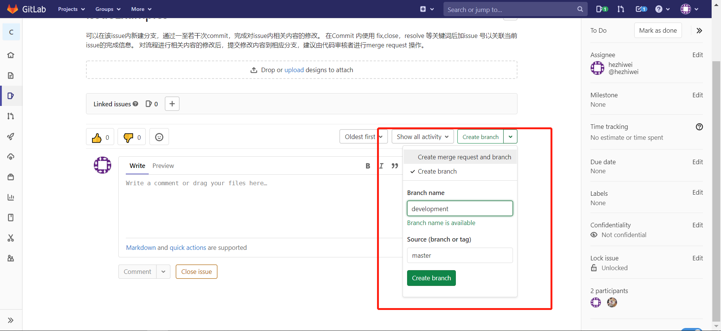Give a thumbs up reaction
721x331 pixels.
(100, 137)
